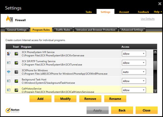Select the 3CX PhoneSystem IVR Service row

coord(79,54)
